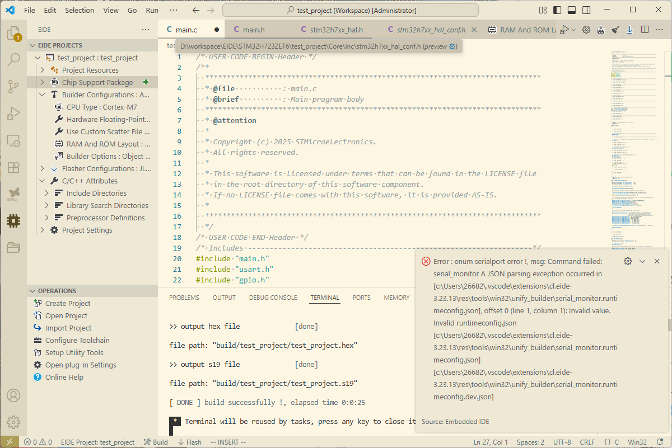
Task: Open the Go menu
Action: click(132, 10)
